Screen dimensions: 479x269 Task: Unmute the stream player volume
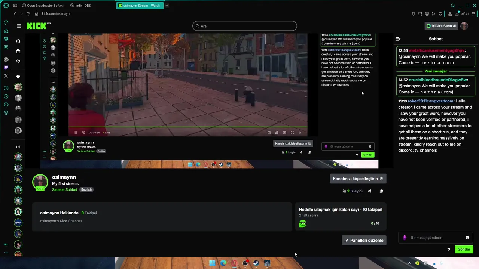(83, 132)
